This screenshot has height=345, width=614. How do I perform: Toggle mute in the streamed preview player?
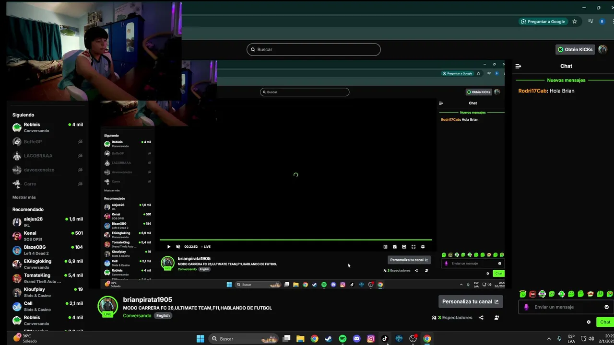coord(178,247)
